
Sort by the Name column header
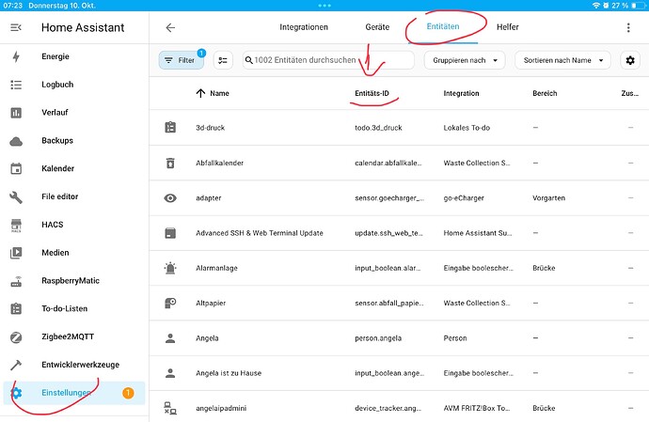tap(219, 94)
